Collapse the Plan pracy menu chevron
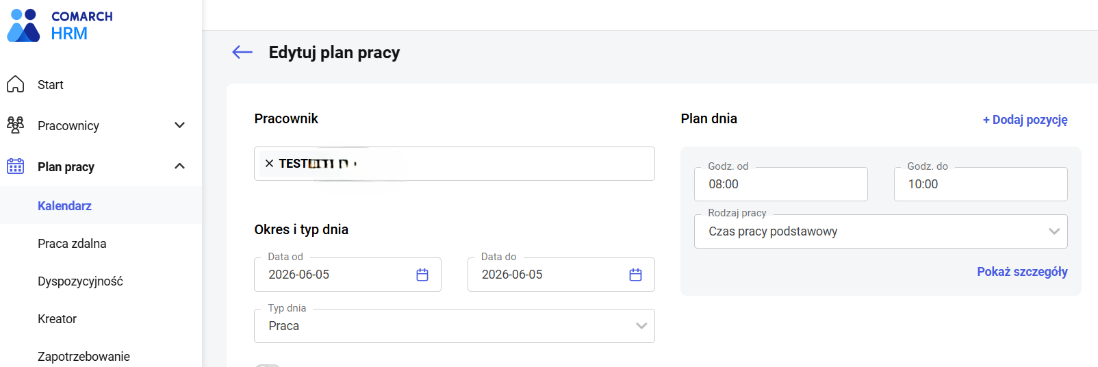 180,166
